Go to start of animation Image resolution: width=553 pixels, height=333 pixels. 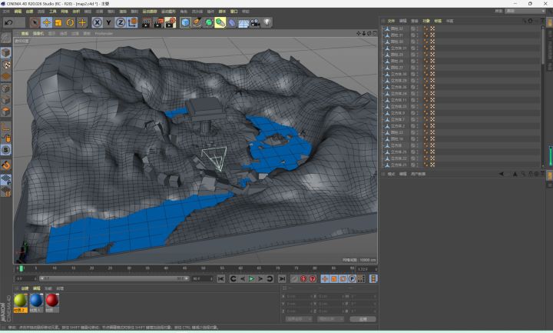[x=220, y=278]
